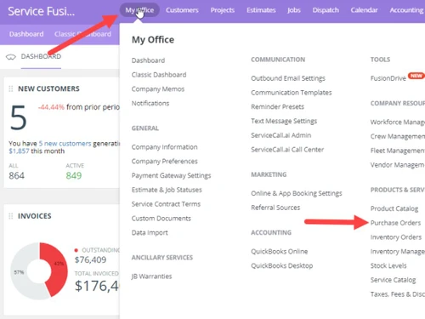The width and height of the screenshot is (425, 319).
Task: Click the Service Fusion logo text
Action: (41, 11)
